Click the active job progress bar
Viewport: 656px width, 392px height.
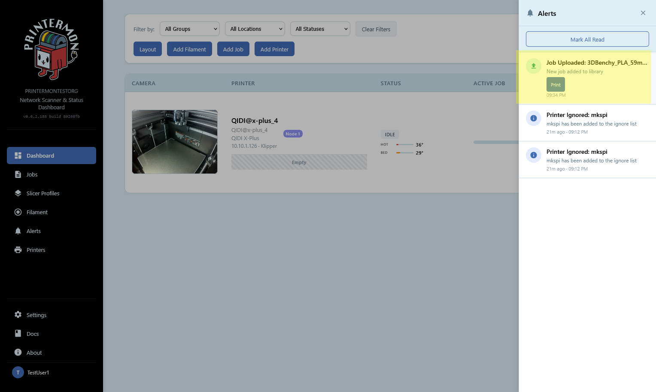coord(496,142)
